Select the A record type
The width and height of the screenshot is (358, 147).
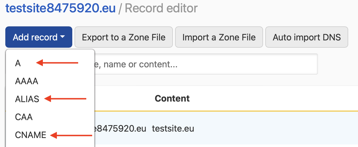18,63
